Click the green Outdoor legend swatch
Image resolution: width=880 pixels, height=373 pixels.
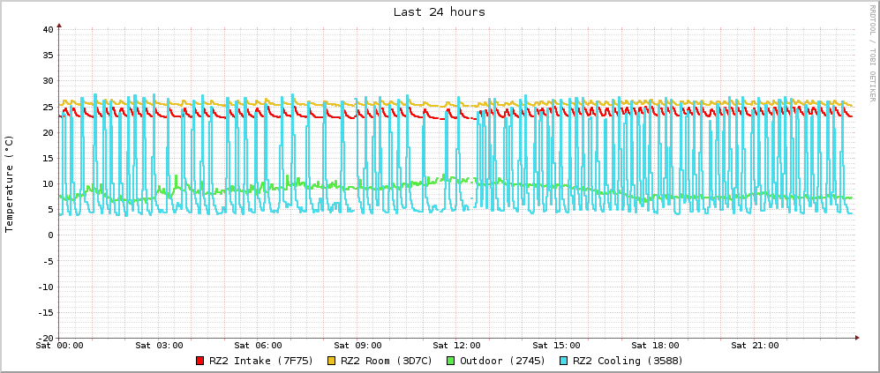click(451, 361)
